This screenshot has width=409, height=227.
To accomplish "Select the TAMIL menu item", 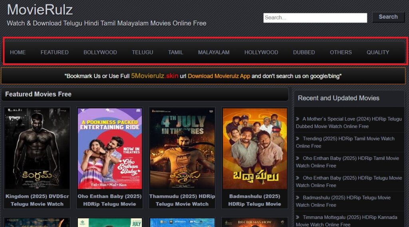I will 176,52.
